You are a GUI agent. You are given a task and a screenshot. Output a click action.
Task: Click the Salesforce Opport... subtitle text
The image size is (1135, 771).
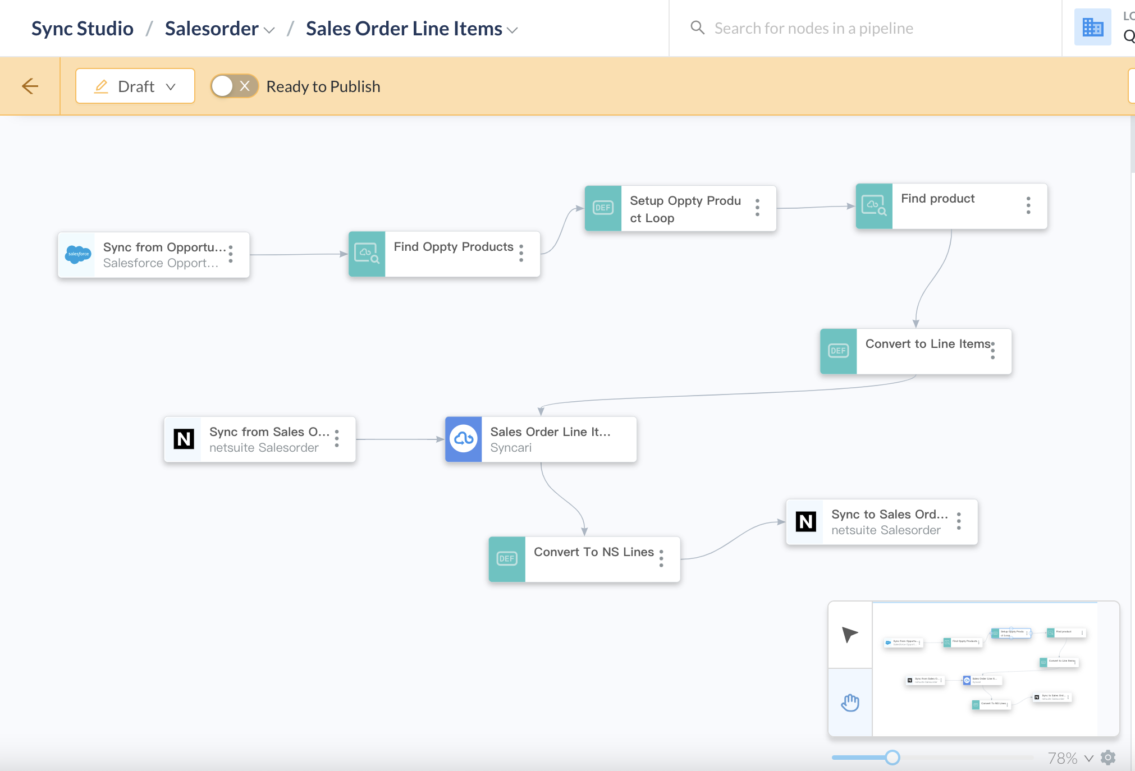(161, 263)
